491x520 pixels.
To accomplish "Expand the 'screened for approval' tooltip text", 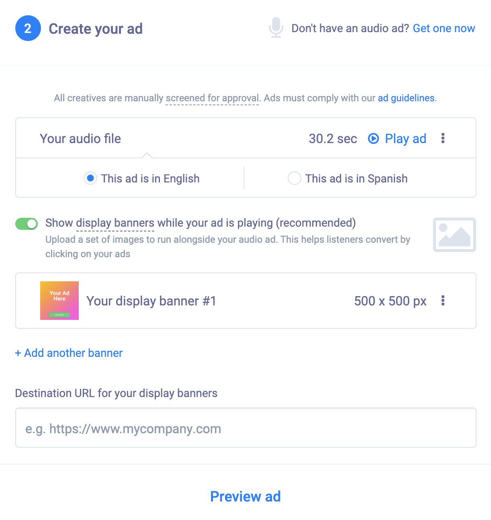I will pyautogui.click(x=212, y=98).
